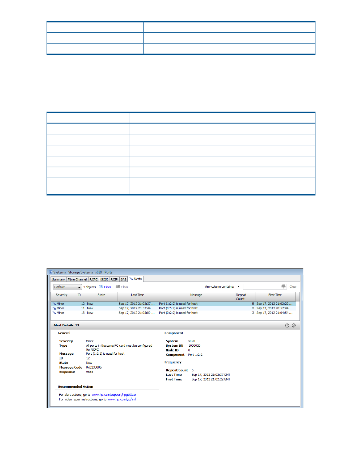Image resolution: width=347 pixels, height=462 pixels.
Task: Collapse Alert Details with the up arrow icon
Action: (287, 326)
